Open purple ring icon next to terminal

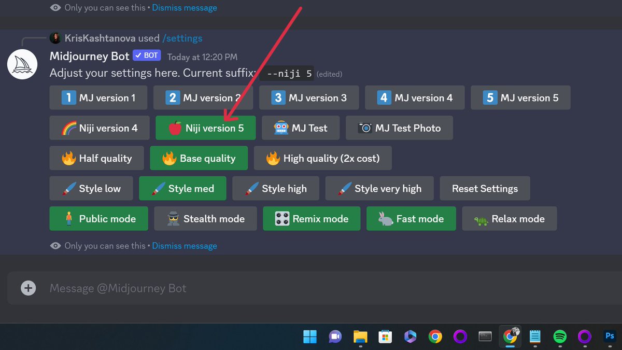click(x=460, y=337)
